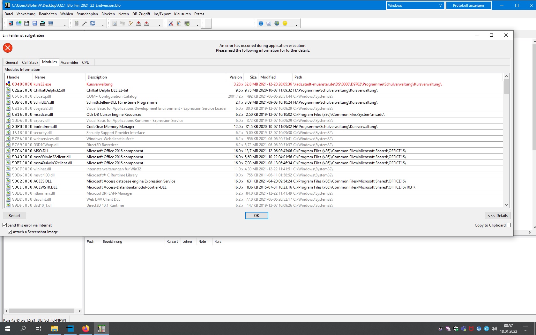Screen dimensions: 536x335
Task: Open the 'Windows' combo box in title bar
Action: point(415,5)
